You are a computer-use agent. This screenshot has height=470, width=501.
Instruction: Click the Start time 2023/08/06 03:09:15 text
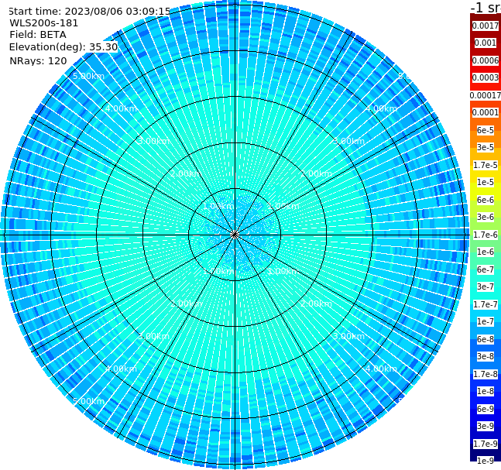(89, 11)
